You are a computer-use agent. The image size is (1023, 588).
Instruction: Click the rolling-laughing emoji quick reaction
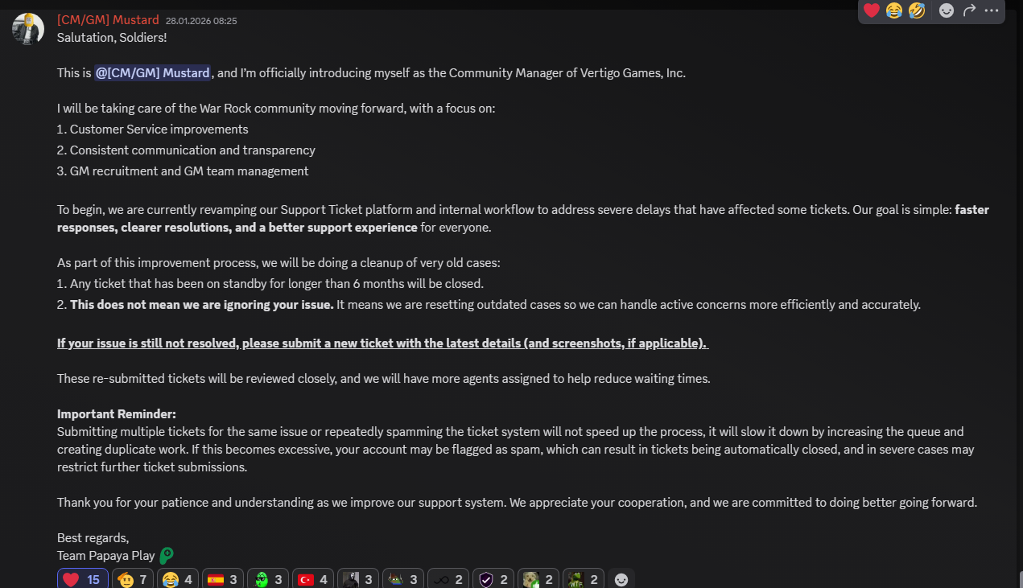[x=917, y=10]
